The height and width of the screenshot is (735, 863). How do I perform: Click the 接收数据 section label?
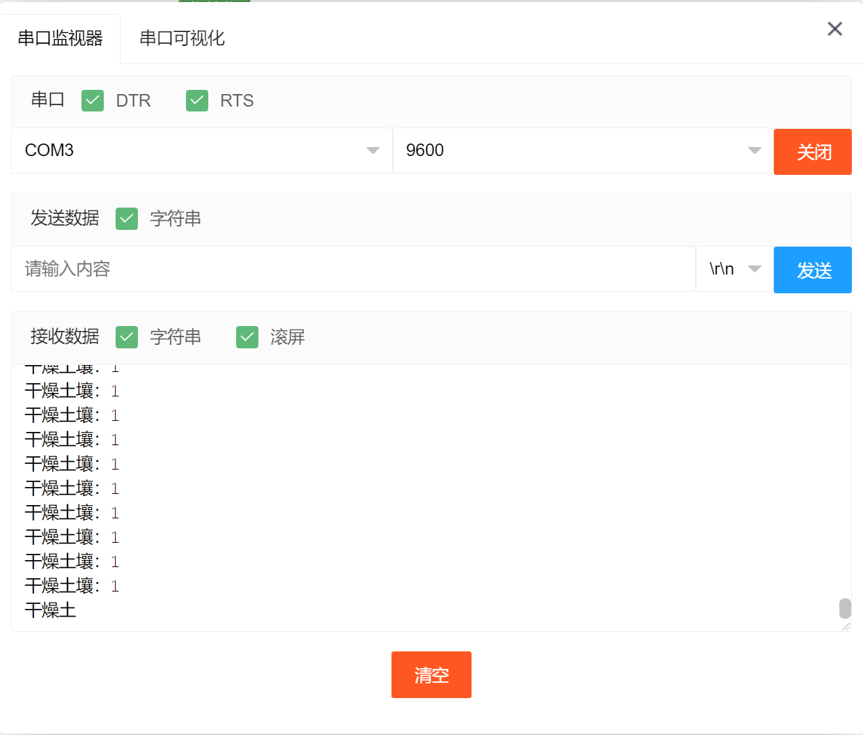pyautogui.click(x=65, y=337)
